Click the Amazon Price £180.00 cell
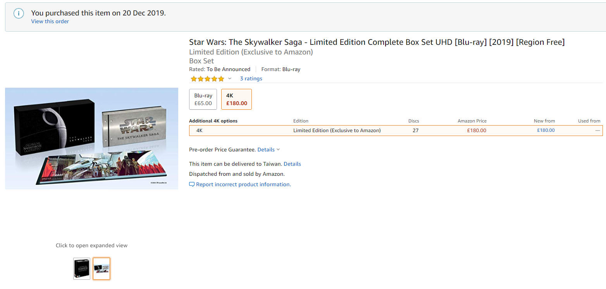Screen dimensions: 606x289 point(477,131)
